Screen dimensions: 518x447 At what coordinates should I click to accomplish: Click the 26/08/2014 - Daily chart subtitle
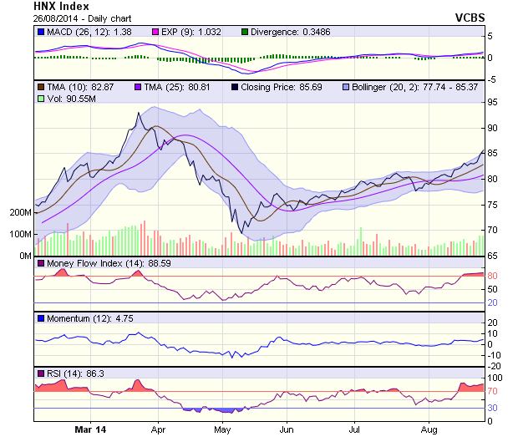(x=79, y=18)
